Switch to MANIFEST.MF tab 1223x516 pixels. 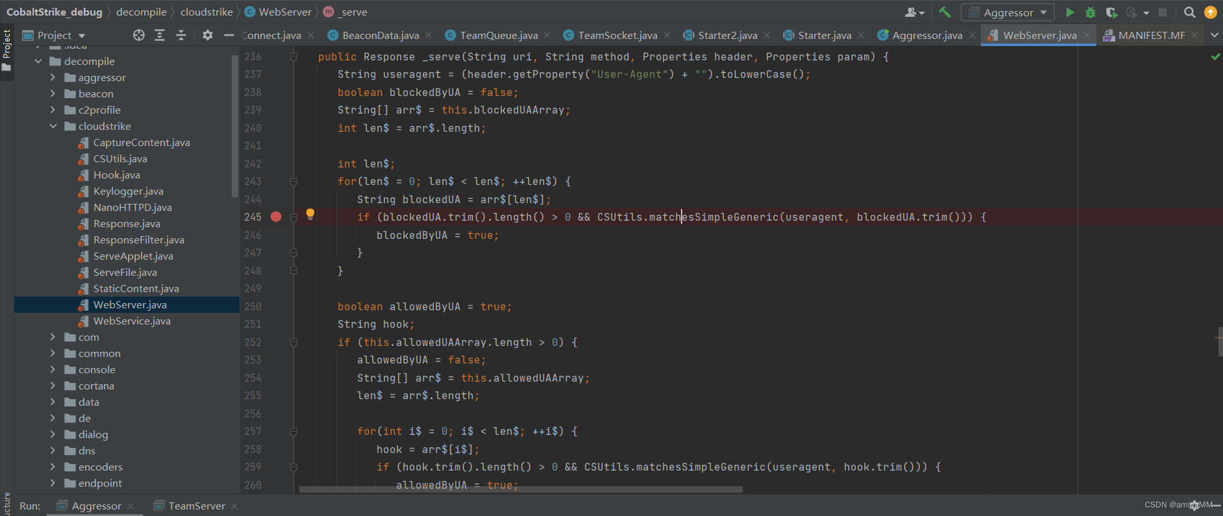click(x=1152, y=35)
